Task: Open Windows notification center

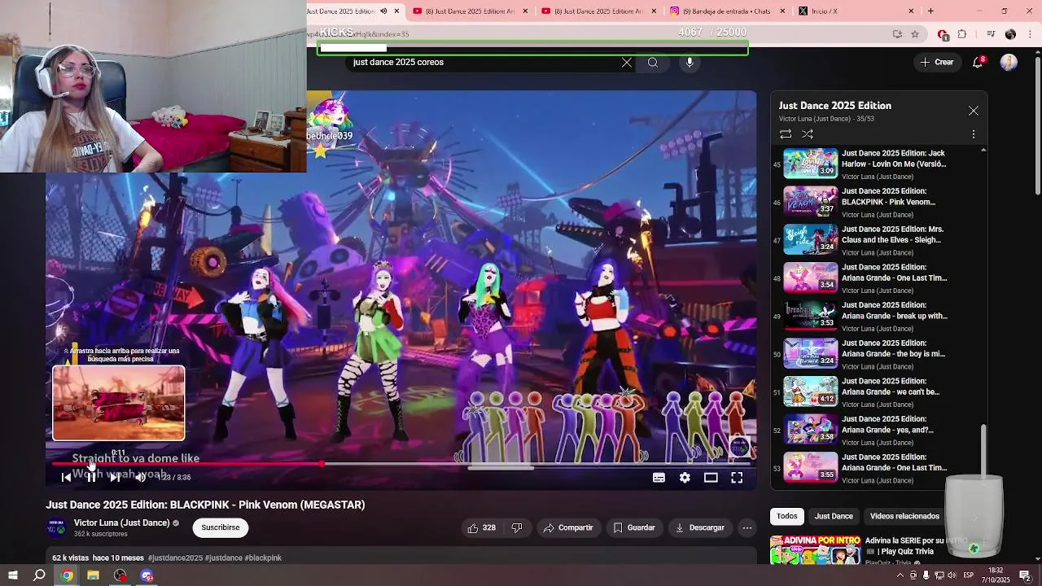Action: click(1026, 575)
